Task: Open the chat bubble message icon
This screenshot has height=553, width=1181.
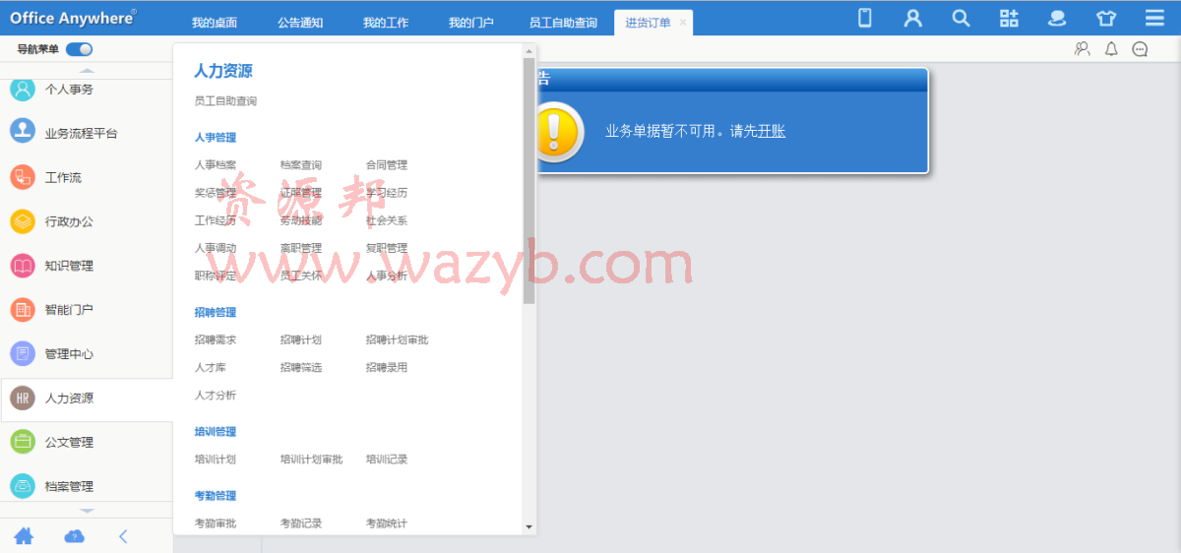Action: (1140, 49)
